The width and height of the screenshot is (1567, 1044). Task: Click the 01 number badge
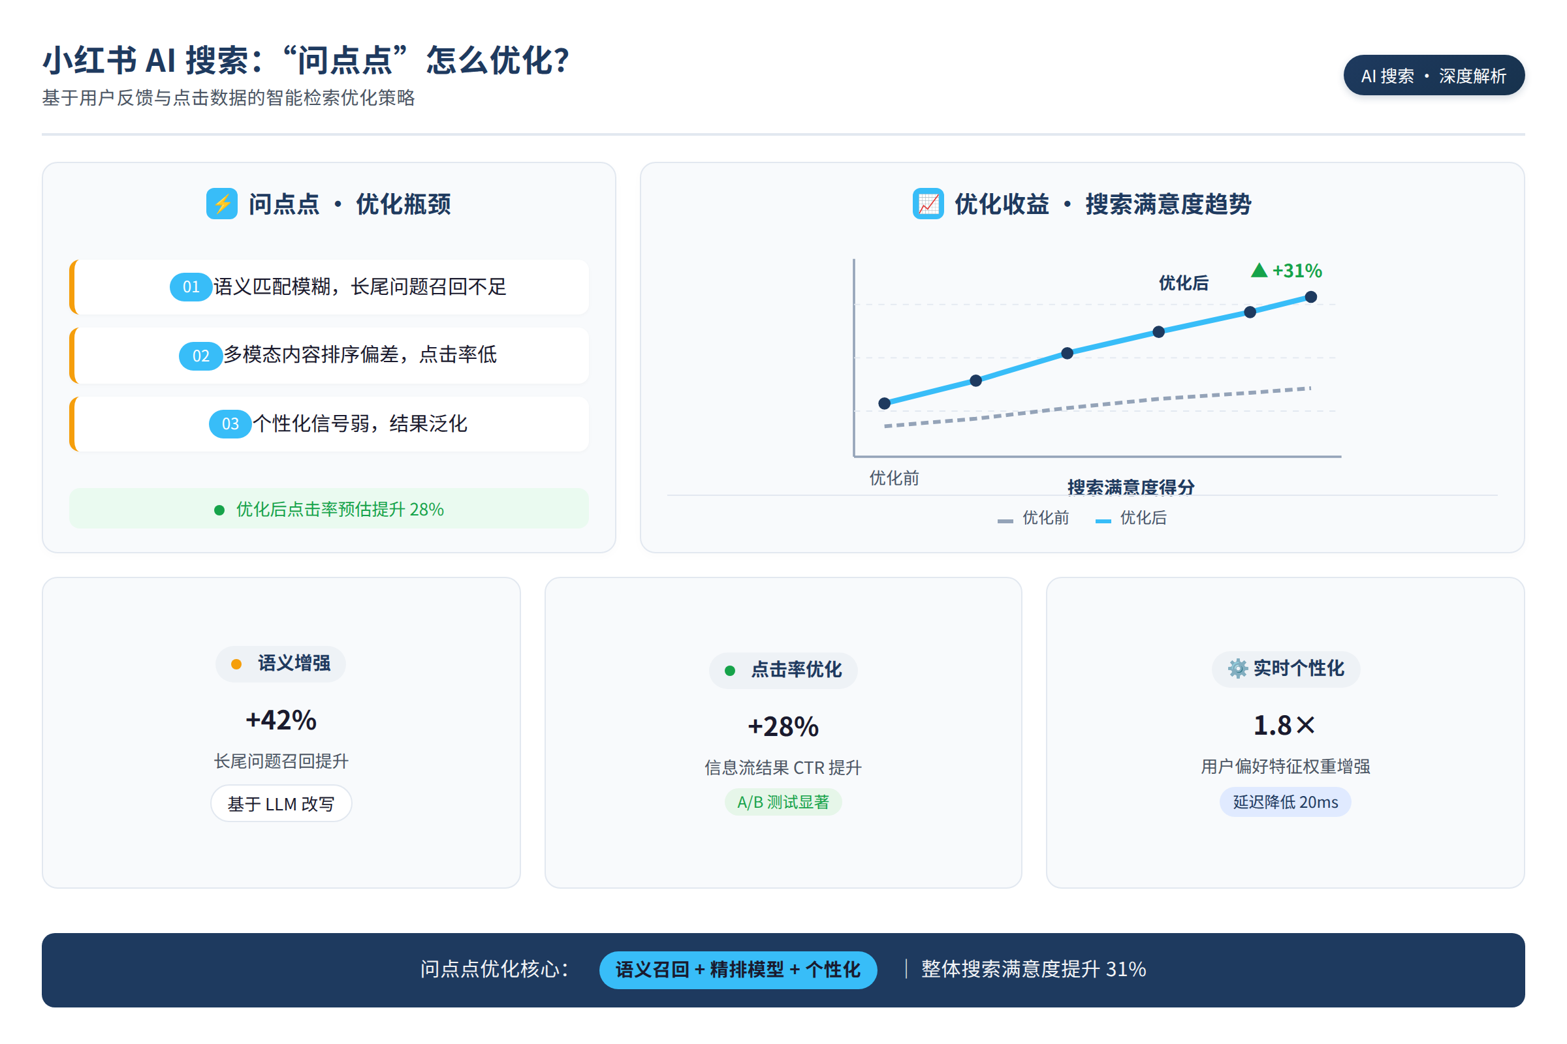pos(191,287)
